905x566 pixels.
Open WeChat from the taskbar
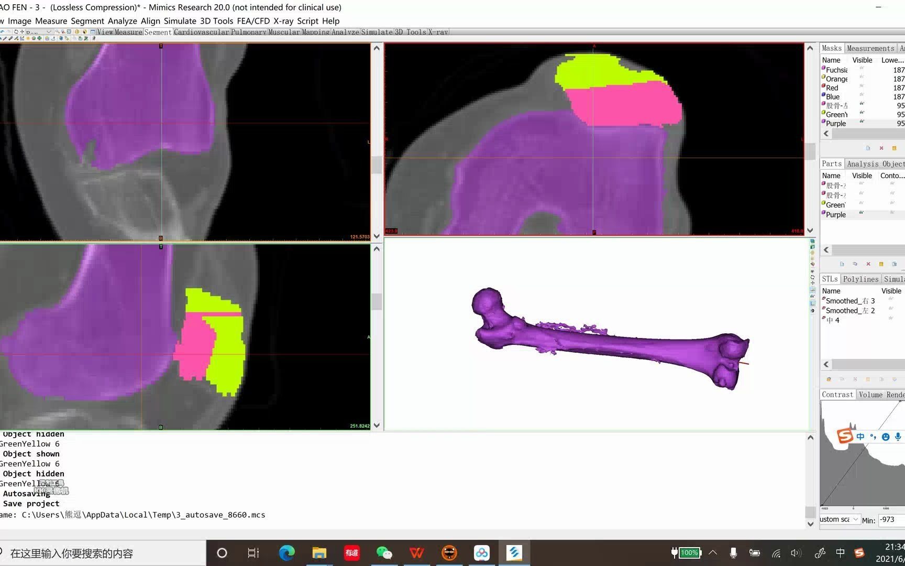click(384, 553)
